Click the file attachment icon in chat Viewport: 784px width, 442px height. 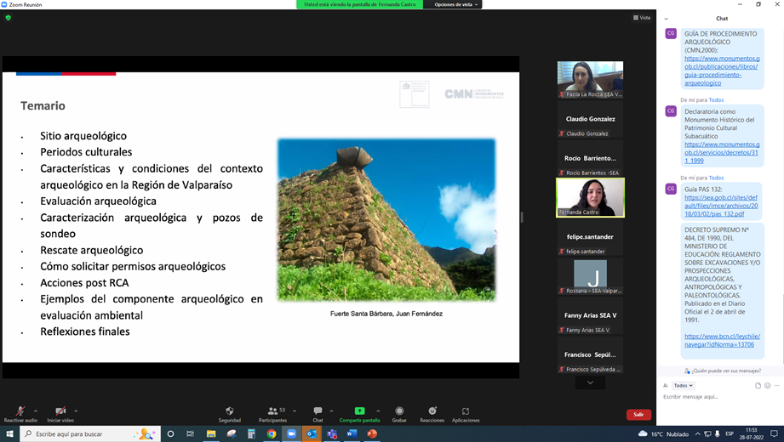tap(758, 385)
